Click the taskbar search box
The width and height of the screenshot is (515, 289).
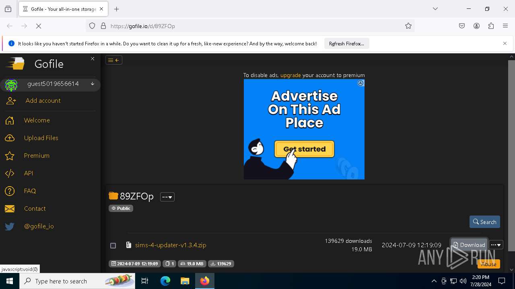pos(77,281)
